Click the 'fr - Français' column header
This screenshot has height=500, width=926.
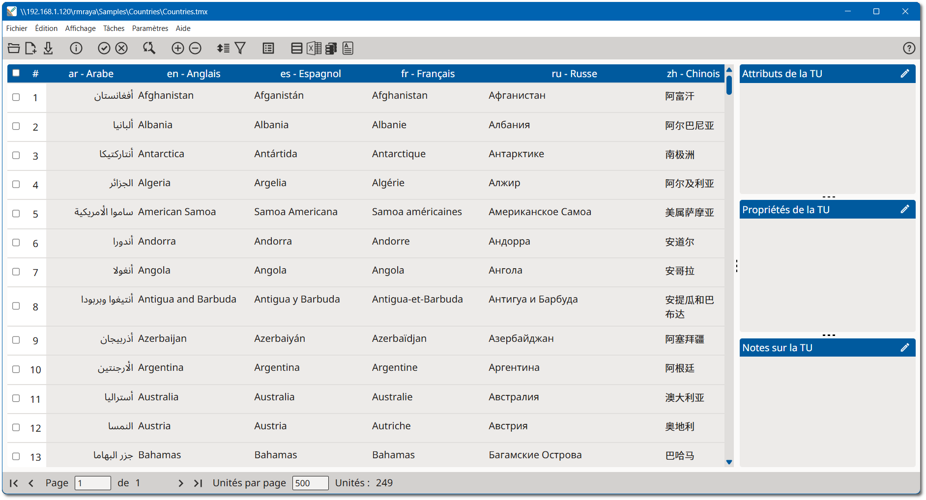pyautogui.click(x=428, y=74)
